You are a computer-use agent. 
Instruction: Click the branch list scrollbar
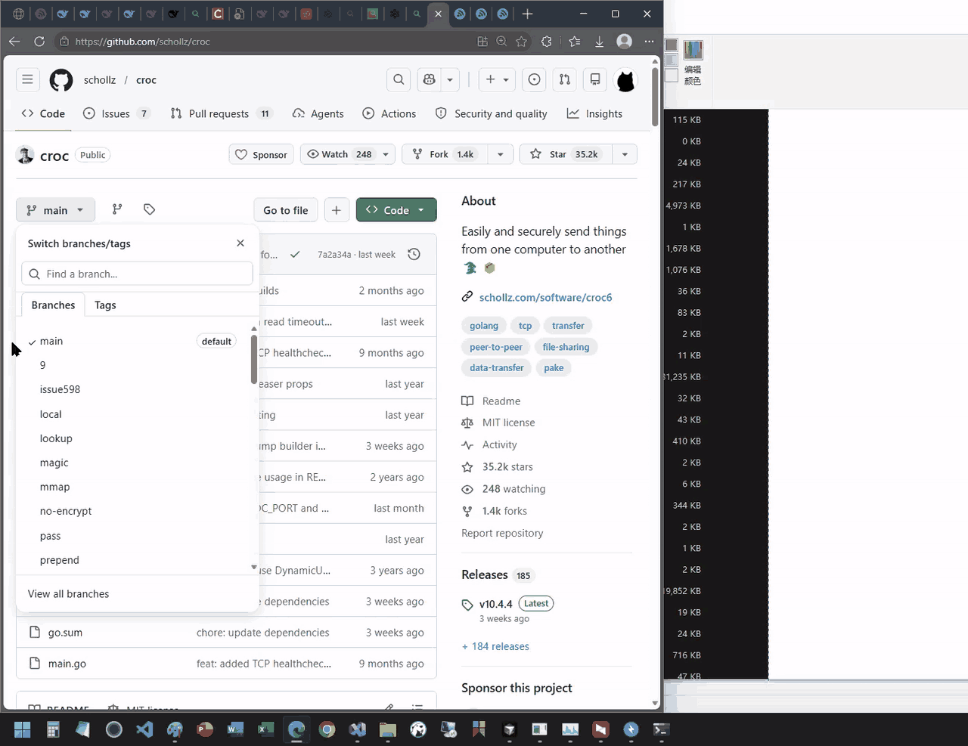(254, 360)
